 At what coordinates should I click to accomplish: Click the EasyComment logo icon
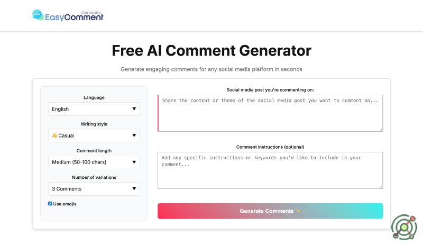point(38,15)
